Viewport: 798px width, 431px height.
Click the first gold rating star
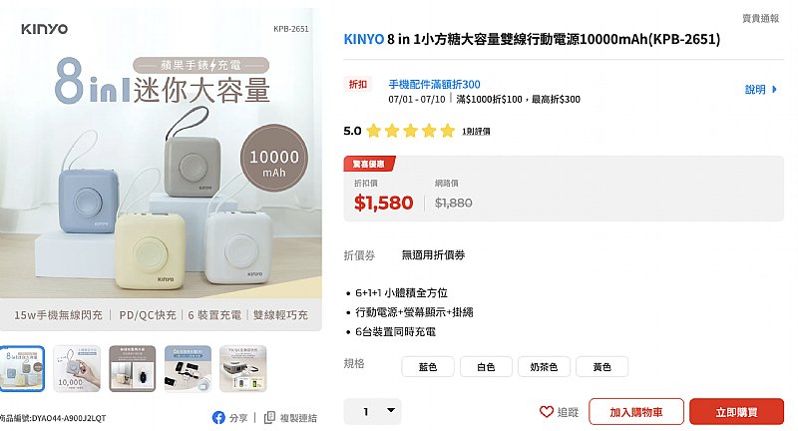pyautogui.click(x=373, y=131)
